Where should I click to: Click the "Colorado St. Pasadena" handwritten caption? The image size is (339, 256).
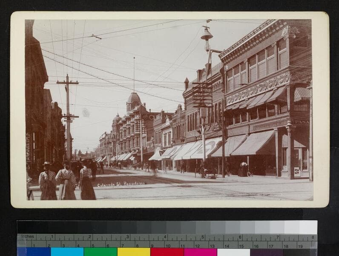(121, 184)
